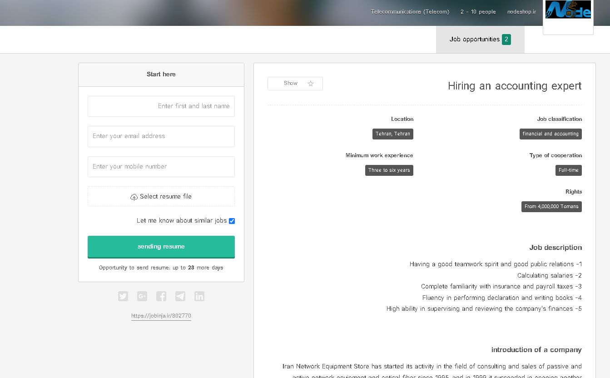Open the Telecommunications (Telecom) category
Screen dimensions: 610x378
click(410, 12)
